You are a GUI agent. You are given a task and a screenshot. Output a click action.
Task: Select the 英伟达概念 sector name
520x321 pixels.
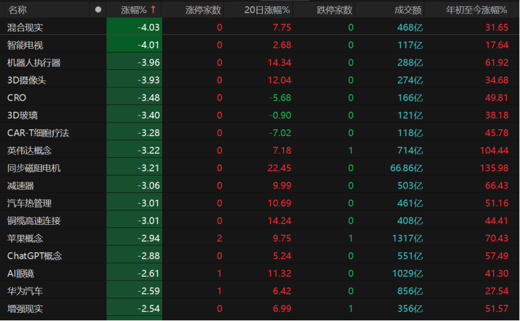point(29,151)
